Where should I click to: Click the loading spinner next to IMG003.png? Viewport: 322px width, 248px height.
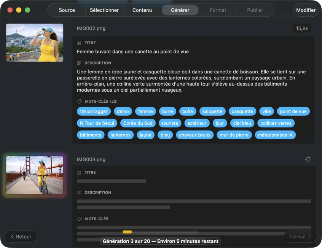pos(308,159)
